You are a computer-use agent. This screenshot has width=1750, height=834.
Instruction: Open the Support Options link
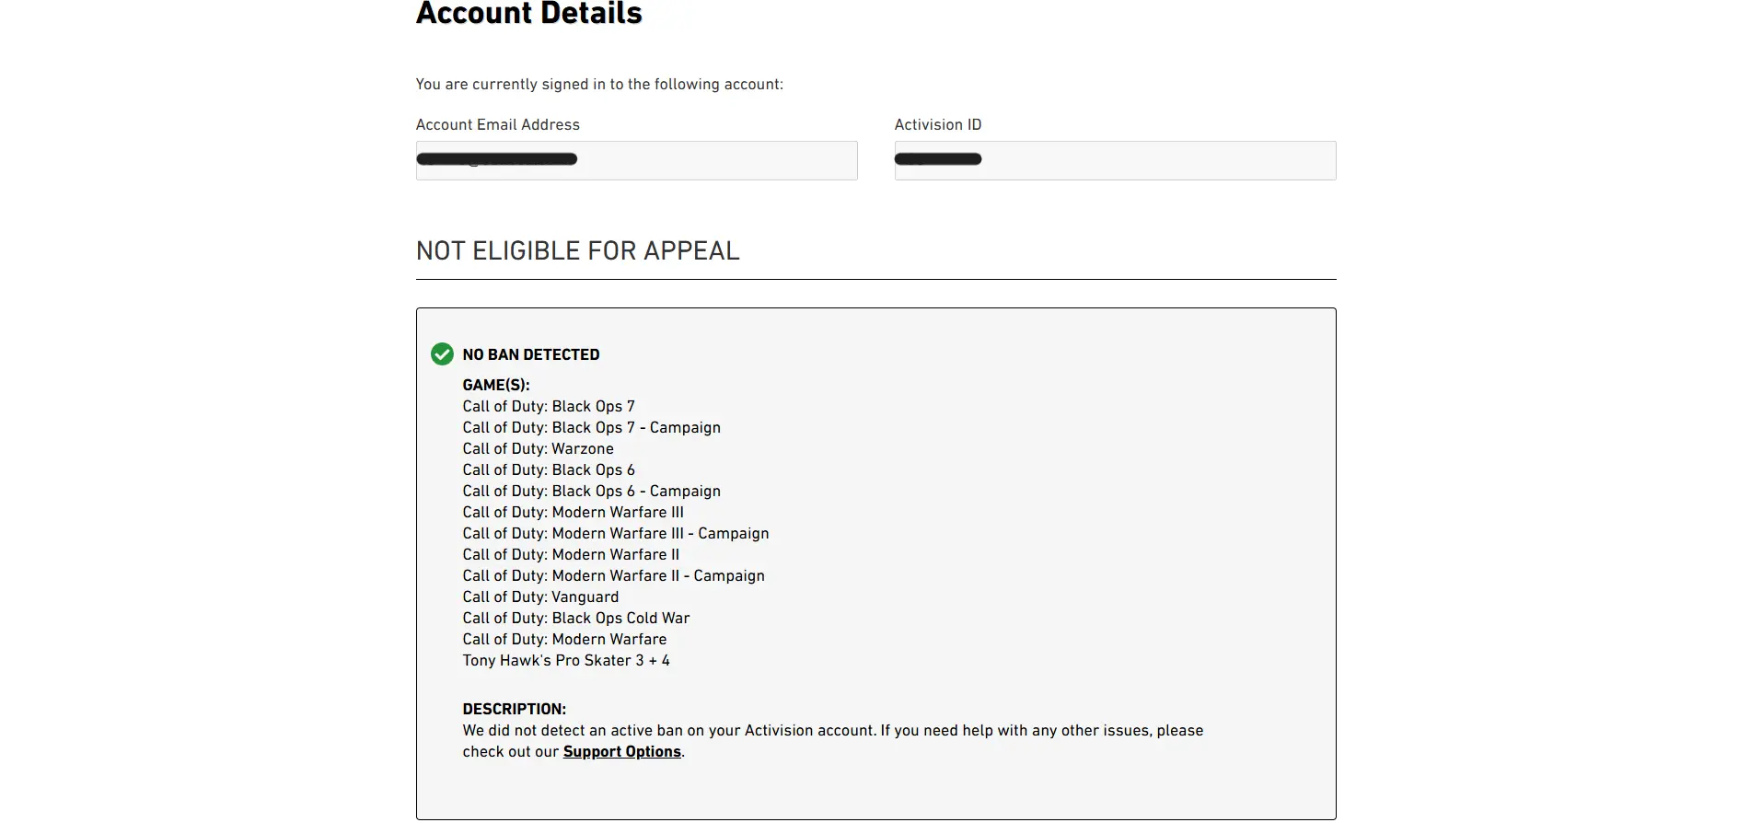[622, 751]
